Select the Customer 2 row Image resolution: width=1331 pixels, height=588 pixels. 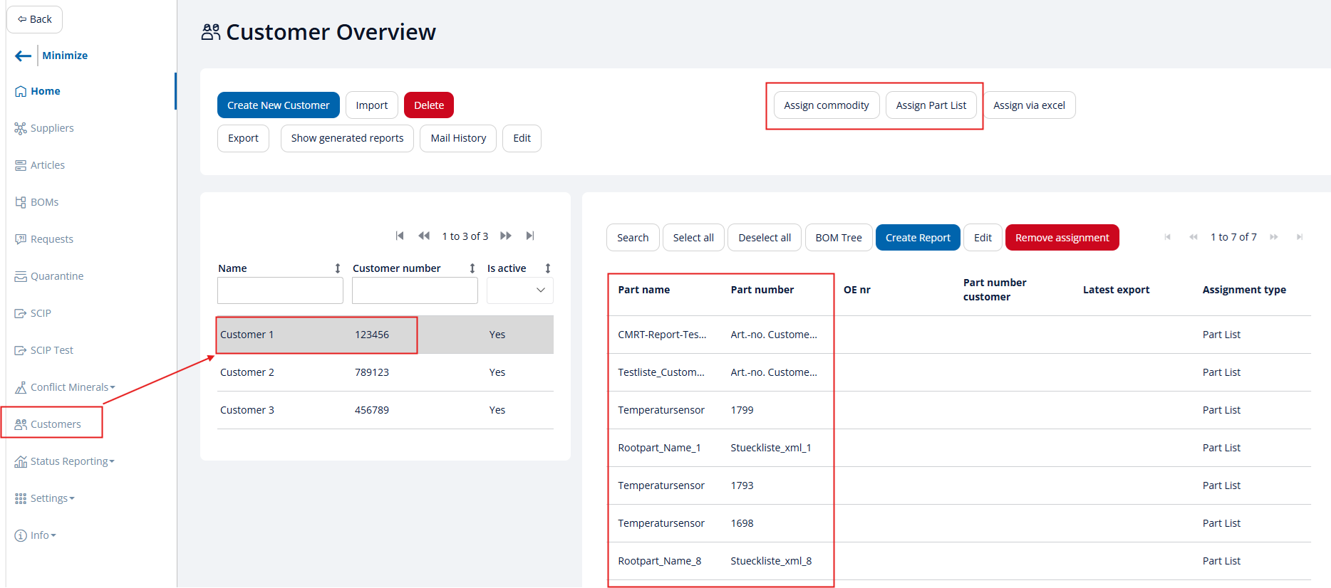(385, 372)
